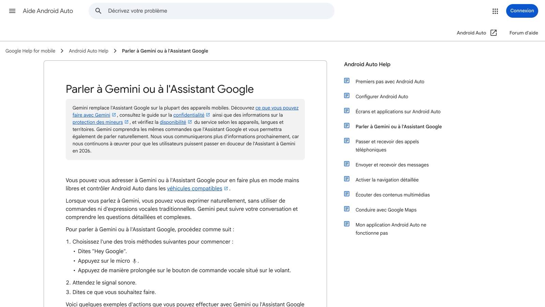Screen dimensions: 545x307
Task: Click 'Aide Android Auto' header title
Action: coord(48,11)
